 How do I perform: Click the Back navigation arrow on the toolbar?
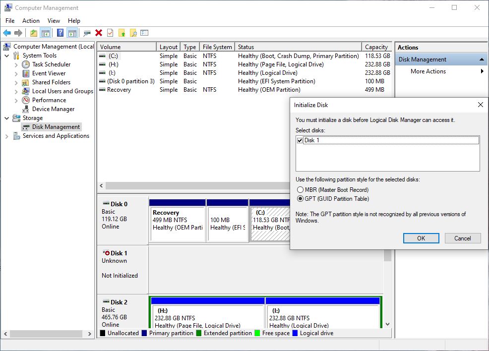pyautogui.click(x=8, y=33)
